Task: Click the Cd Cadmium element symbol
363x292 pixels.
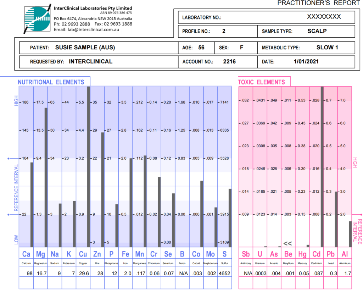Action: coord(317,254)
